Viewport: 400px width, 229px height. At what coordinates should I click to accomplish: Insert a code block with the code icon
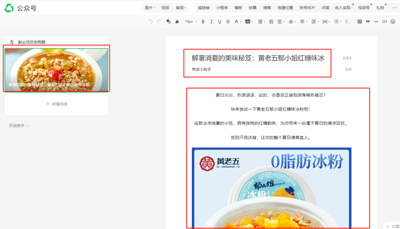(384, 22)
